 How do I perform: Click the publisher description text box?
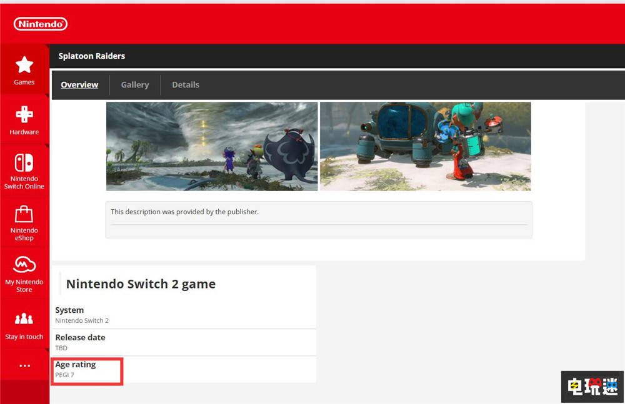tap(319, 219)
